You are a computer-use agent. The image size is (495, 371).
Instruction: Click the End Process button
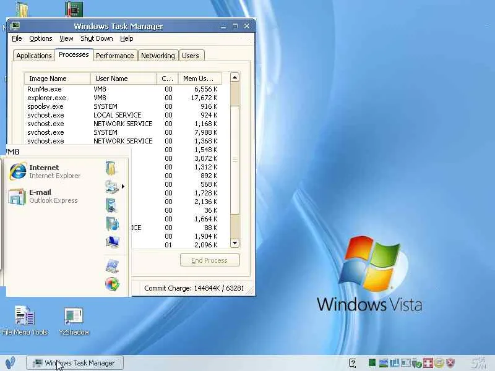[210, 260]
